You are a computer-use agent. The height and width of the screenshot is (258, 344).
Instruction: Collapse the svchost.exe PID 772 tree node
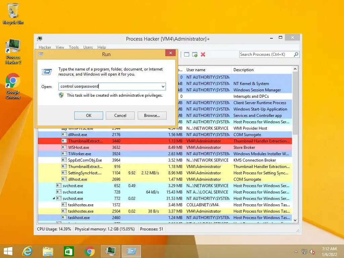(54, 198)
